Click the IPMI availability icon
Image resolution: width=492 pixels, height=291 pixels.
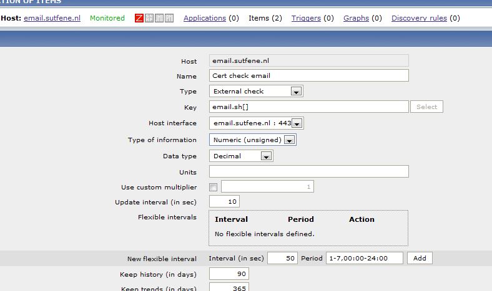coord(169,18)
